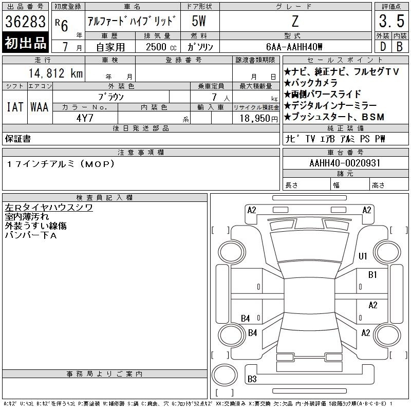Screen dimensions: 411x411
Task: Click the 保証書 entry
Action: click(x=18, y=139)
